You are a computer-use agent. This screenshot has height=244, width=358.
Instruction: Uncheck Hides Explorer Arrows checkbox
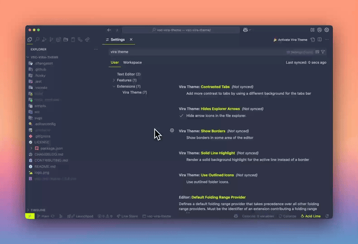(181, 116)
